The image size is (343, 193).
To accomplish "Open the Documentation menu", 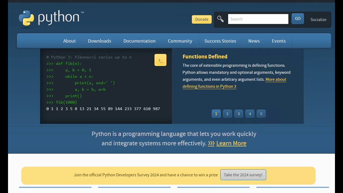I will click(139, 41).
